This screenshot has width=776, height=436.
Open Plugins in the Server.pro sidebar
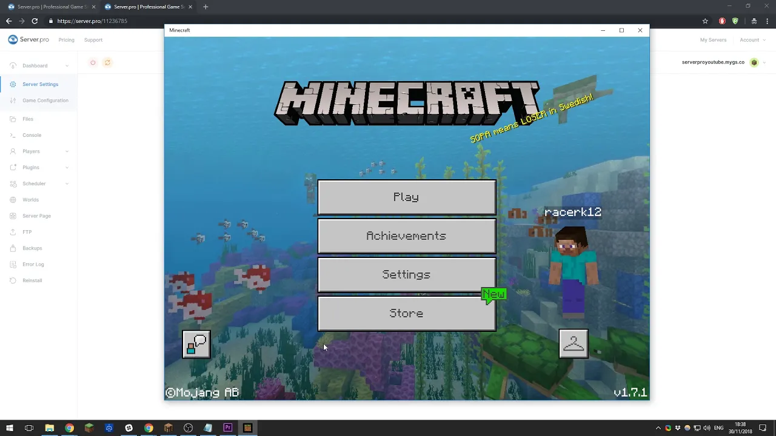(31, 168)
